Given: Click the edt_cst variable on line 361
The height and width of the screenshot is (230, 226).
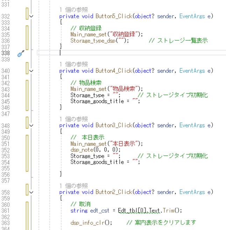Looking at the screenshot, I should click(x=100, y=210).
